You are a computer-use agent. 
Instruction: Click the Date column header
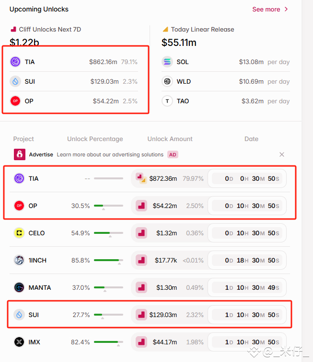pos(251,139)
